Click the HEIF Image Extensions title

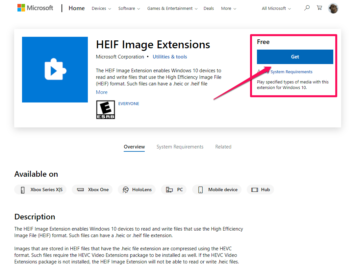coord(153,45)
